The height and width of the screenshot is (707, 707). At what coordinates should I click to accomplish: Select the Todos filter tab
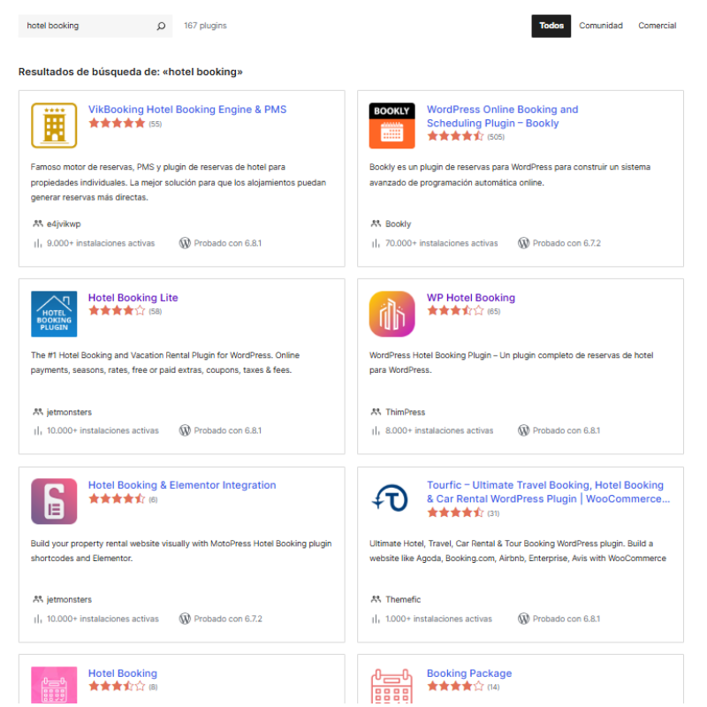[x=551, y=27]
